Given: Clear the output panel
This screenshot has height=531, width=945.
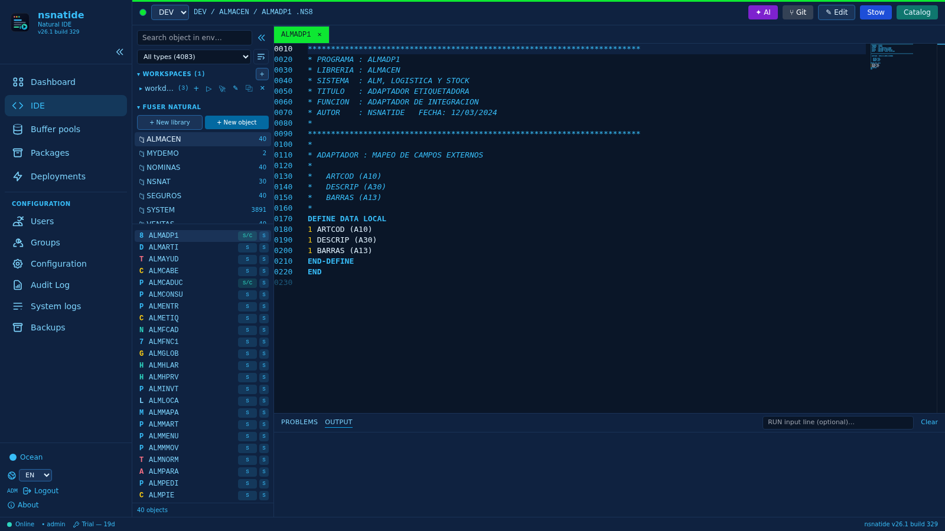Looking at the screenshot, I should coord(929,422).
